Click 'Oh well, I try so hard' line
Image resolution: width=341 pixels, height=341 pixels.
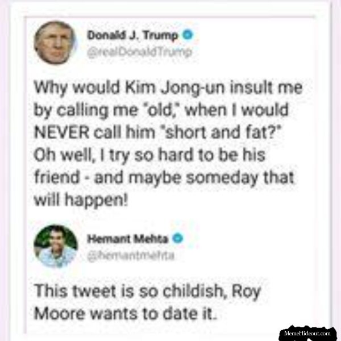tap(149, 156)
